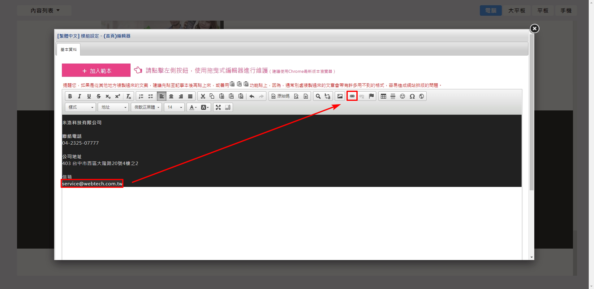Toggle italic formatting
This screenshot has height=289, width=594.
click(x=80, y=96)
